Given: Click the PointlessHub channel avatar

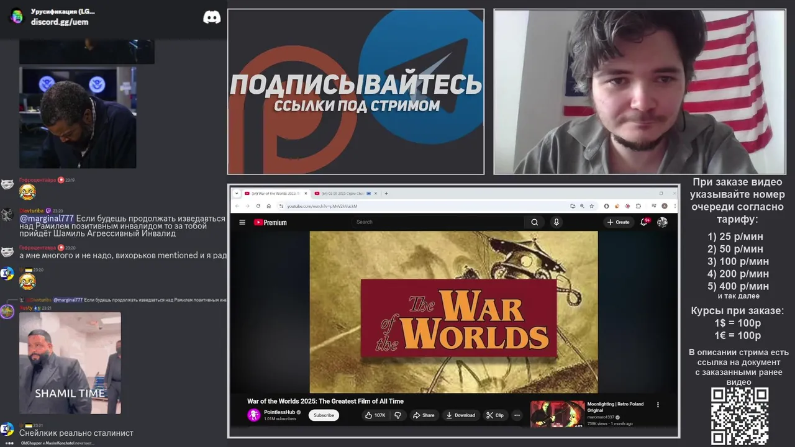Looking at the screenshot, I should 253,415.
